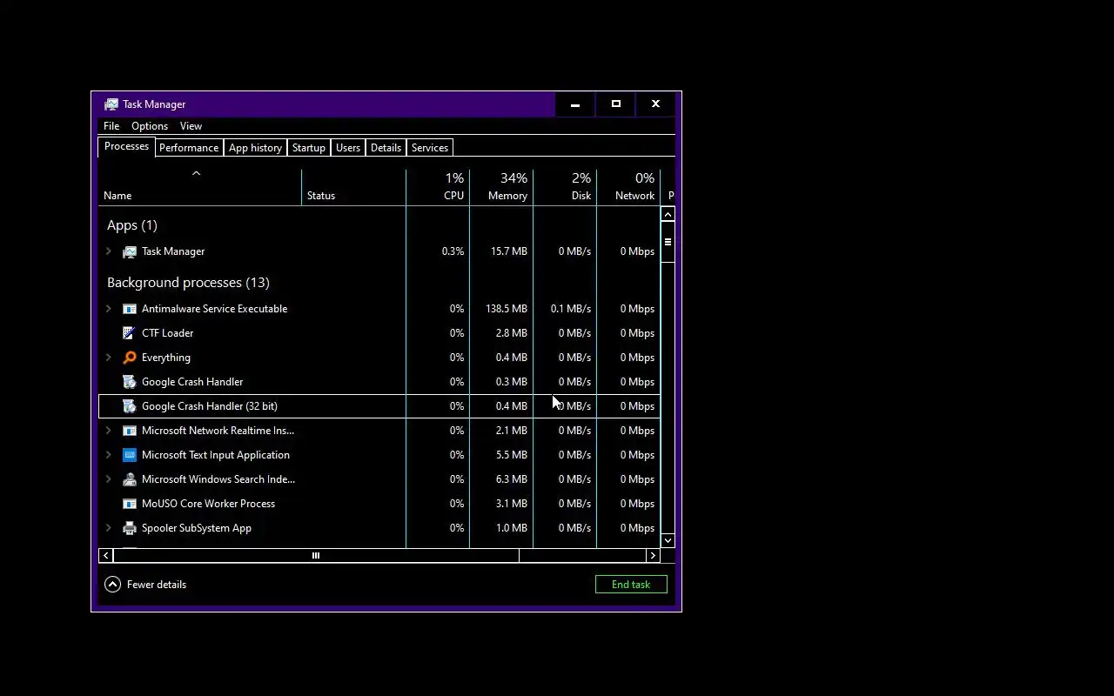Sort by the Disk column header

(565, 187)
